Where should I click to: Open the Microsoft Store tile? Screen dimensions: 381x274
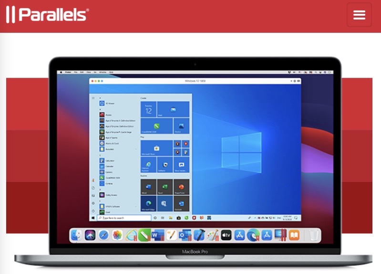(157, 148)
